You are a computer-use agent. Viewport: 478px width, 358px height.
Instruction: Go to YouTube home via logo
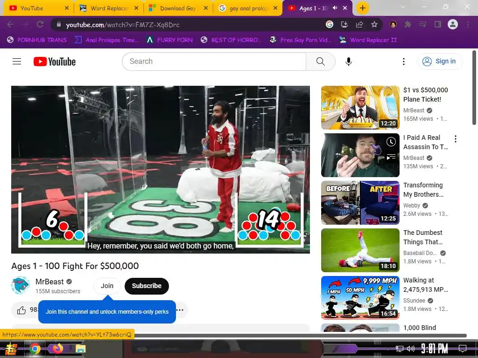pyautogui.click(x=55, y=62)
